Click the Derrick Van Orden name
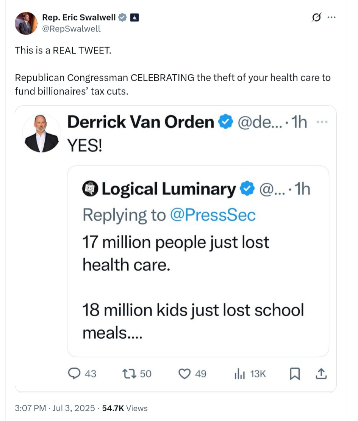Screen dimensions: 358x421 (141, 122)
